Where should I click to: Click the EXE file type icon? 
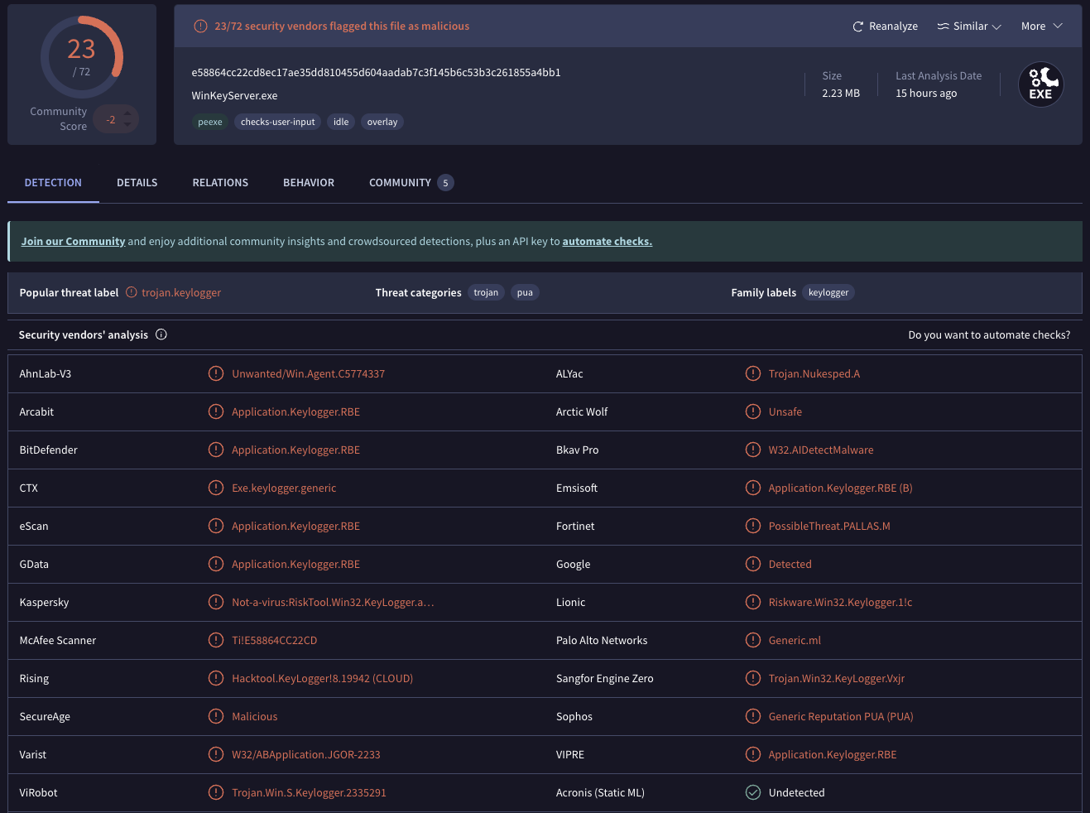1040,84
